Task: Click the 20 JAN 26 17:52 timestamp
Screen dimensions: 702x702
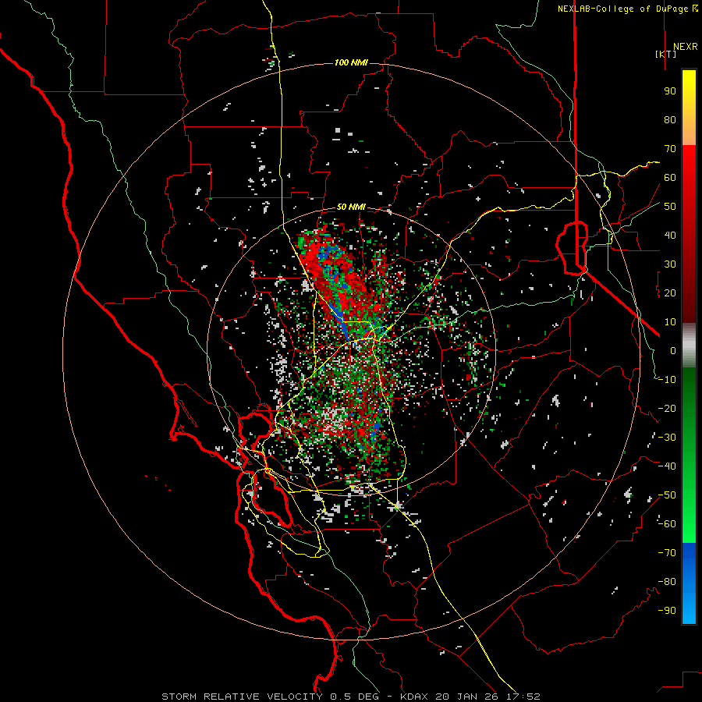Action: pyautogui.click(x=488, y=697)
